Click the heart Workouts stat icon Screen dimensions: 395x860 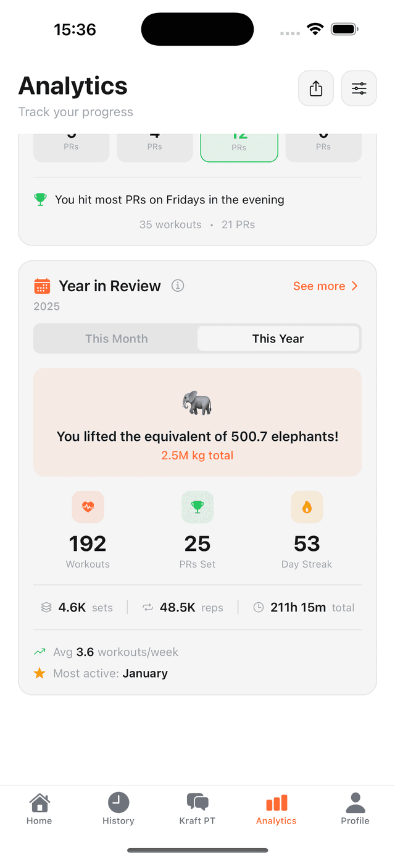tap(88, 507)
